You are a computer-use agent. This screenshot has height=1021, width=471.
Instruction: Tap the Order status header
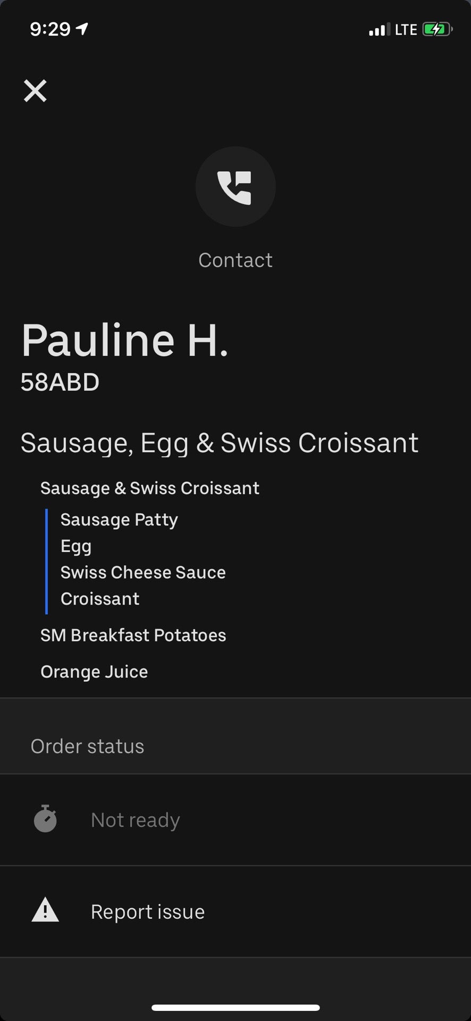point(87,746)
